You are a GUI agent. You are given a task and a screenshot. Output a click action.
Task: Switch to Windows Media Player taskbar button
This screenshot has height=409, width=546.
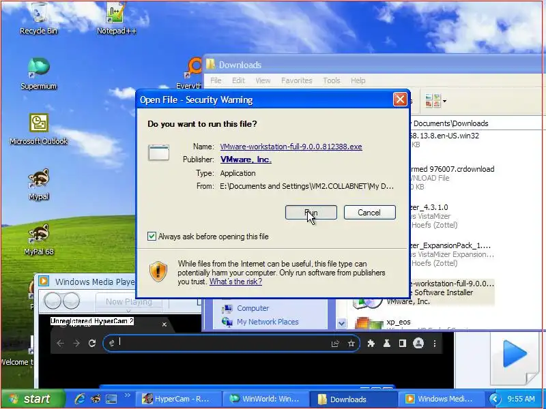coord(441,399)
